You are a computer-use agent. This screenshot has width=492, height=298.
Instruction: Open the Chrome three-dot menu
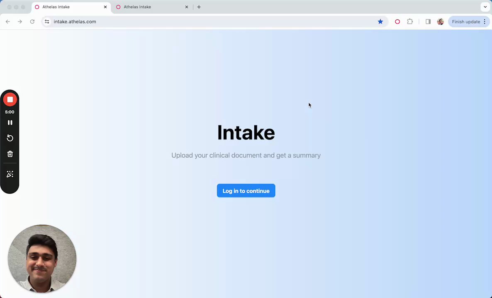coord(485,22)
